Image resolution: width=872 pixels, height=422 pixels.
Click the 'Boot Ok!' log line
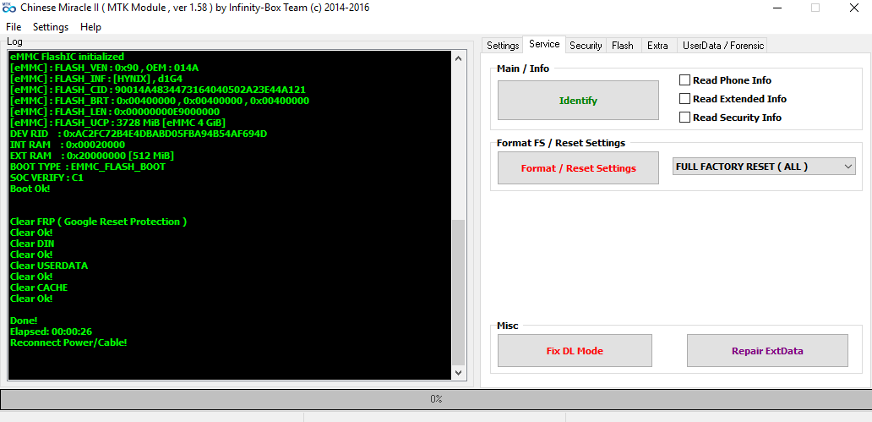[x=30, y=189]
